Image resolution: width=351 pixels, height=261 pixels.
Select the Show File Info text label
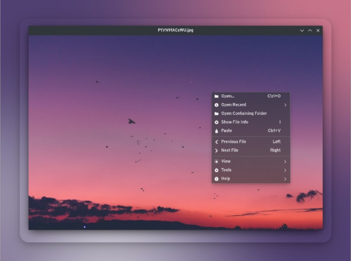234,122
